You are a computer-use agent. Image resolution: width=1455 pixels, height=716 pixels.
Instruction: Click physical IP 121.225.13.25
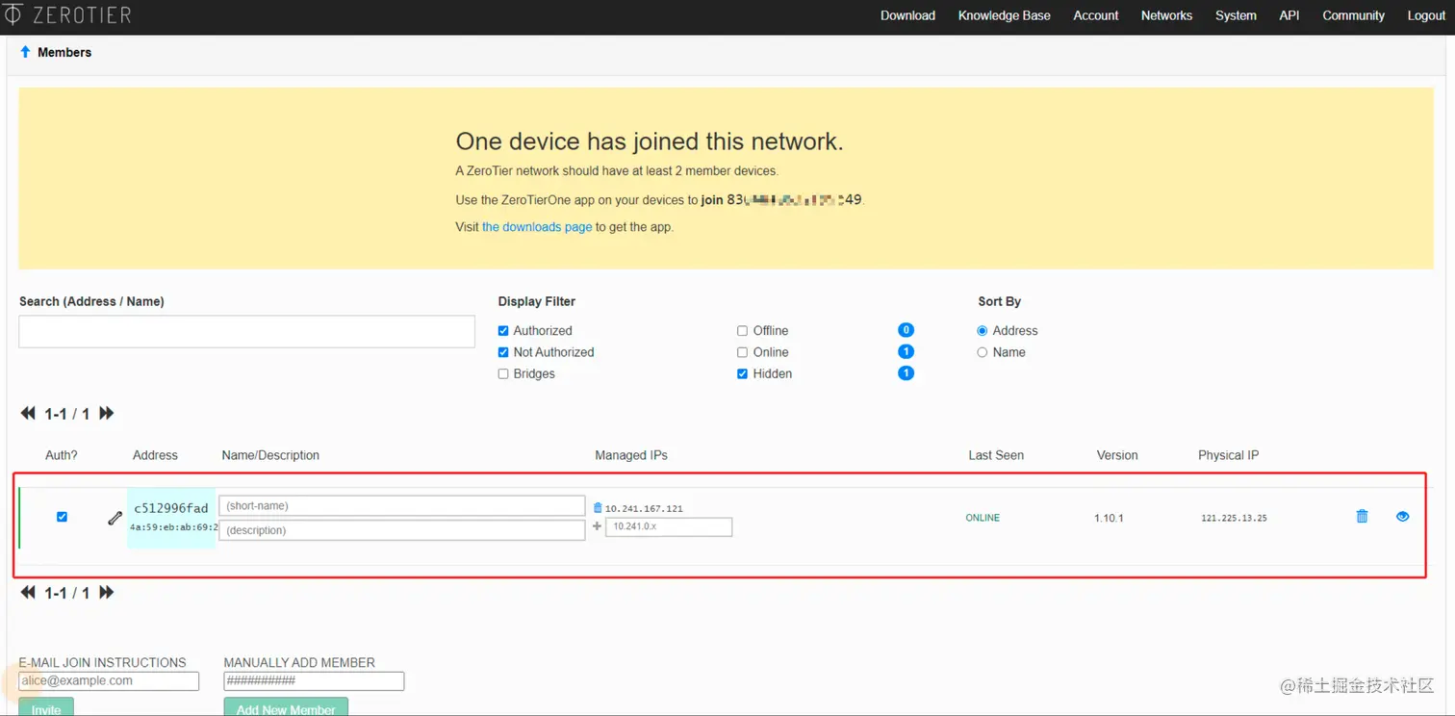pyautogui.click(x=1234, y=518)
